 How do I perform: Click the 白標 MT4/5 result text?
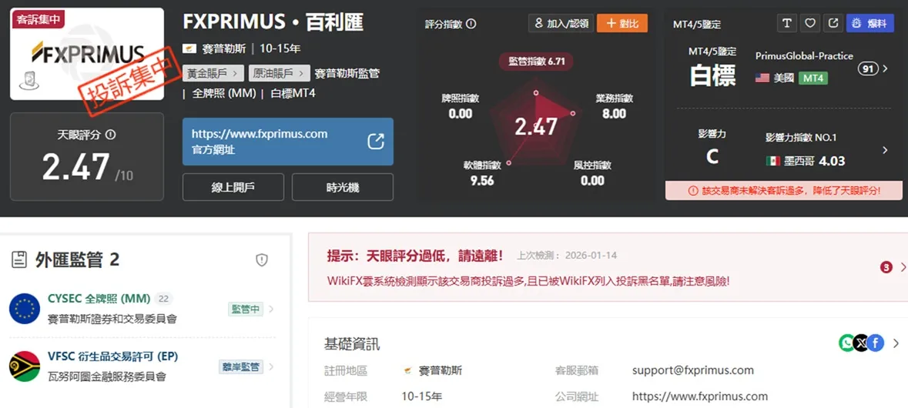point(712,75)
